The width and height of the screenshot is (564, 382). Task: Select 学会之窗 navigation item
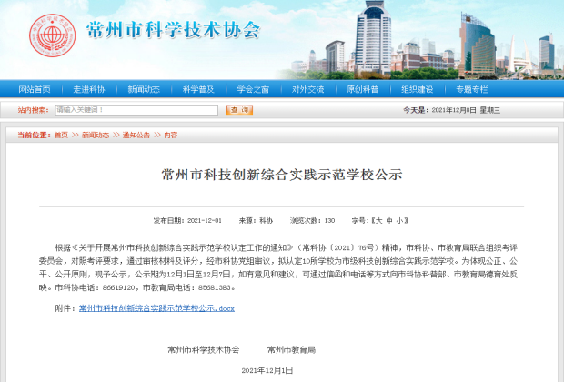[253, 89]
